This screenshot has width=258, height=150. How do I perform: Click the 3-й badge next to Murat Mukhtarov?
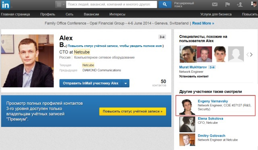(x=212, y=67)
